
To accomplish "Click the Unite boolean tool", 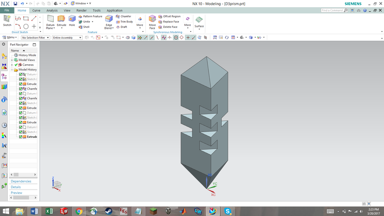I will pos(84,22).
